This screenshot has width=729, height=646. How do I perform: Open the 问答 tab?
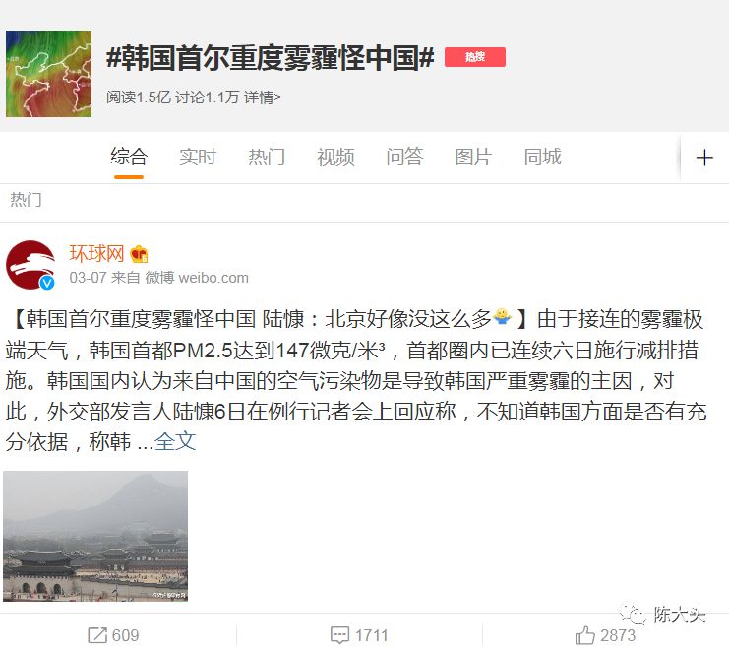tap(404, 157)
